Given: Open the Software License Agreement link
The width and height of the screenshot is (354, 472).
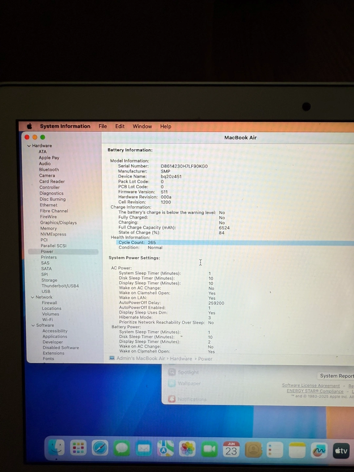Looking at the screenshot, I should (311, 386).
